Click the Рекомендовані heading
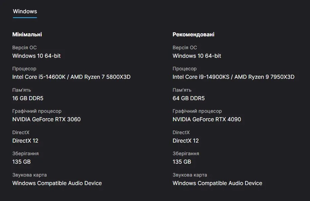Viewport: 310px width, 201px height. 193,34
